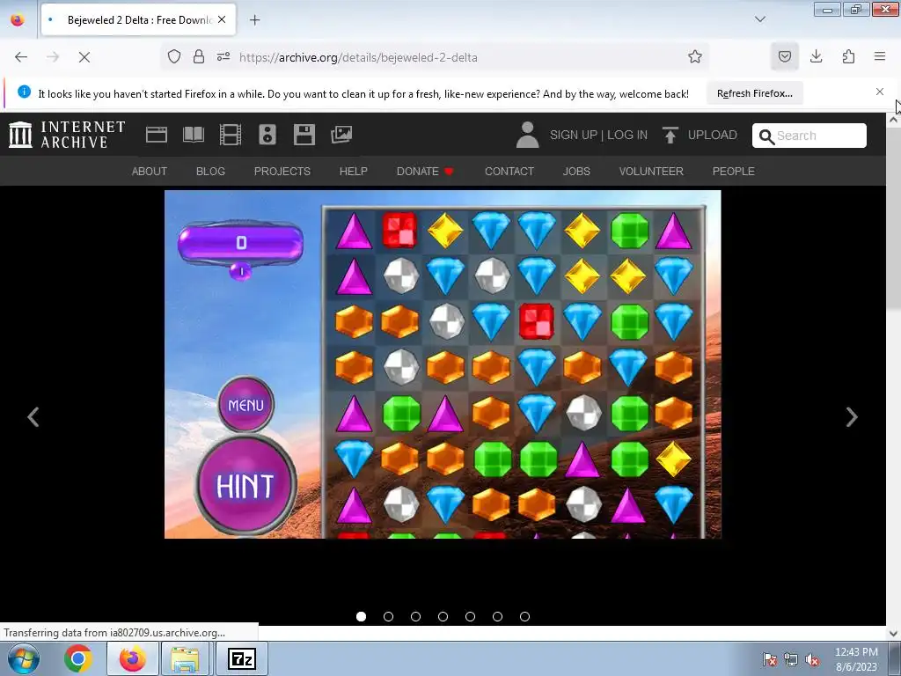This screenshot has width=901, height=676.
Task: Open the HELP menu item
Action: click(x=354, y=172)
